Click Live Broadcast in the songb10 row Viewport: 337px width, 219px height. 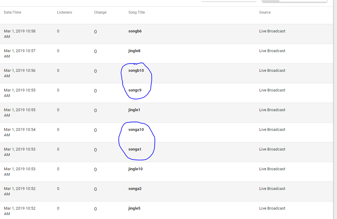click(272, 71)
